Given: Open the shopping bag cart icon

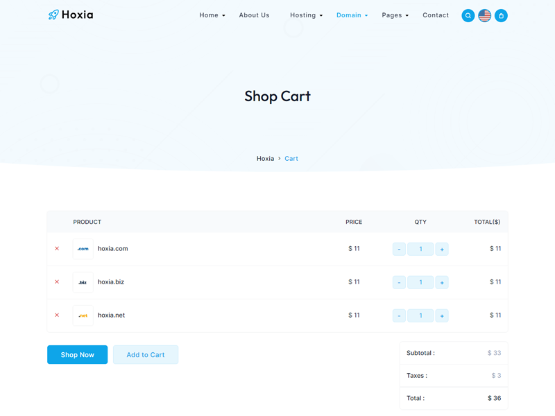Looking at the screenshot, I should (x=501, y=15).
